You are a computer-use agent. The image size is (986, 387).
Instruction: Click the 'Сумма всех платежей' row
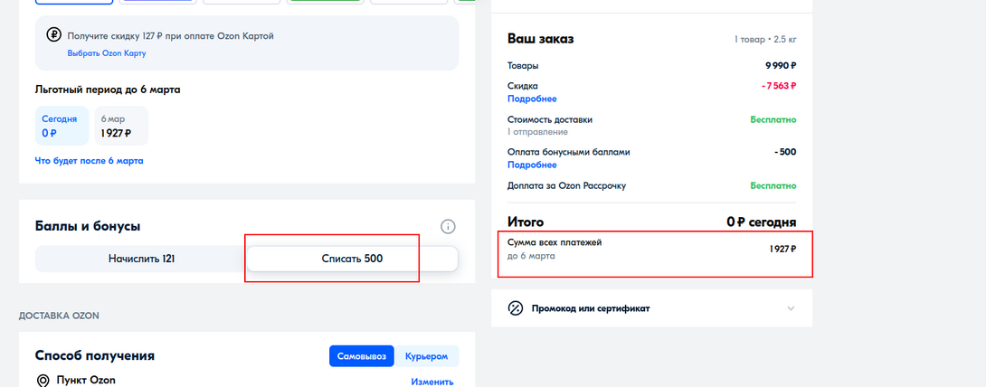point(651,249)
